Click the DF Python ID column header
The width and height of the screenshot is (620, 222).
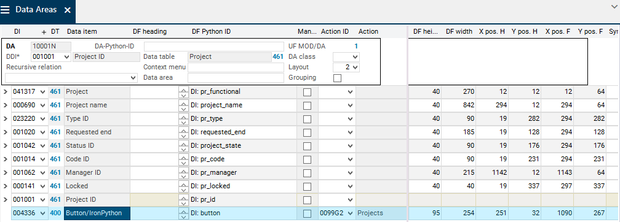tap(211, 31)
